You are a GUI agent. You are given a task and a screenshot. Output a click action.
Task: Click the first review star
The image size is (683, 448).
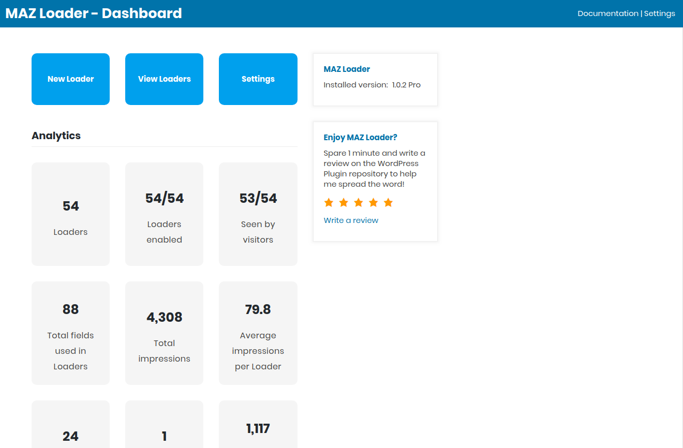click(329, 202)
